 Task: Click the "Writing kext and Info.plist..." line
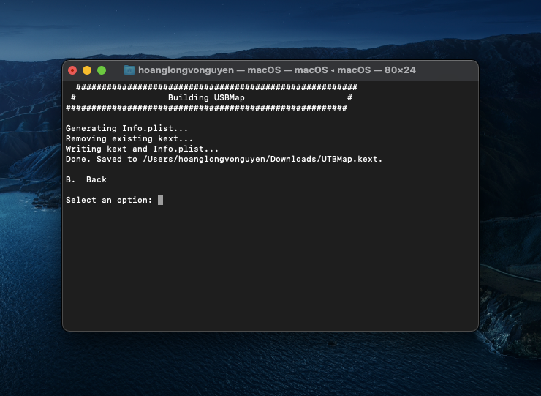tap(142, 149)
